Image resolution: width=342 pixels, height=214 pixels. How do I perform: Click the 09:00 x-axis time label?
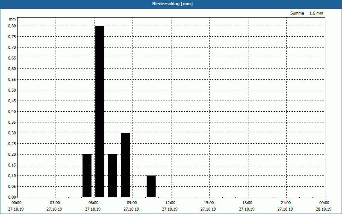132,203
